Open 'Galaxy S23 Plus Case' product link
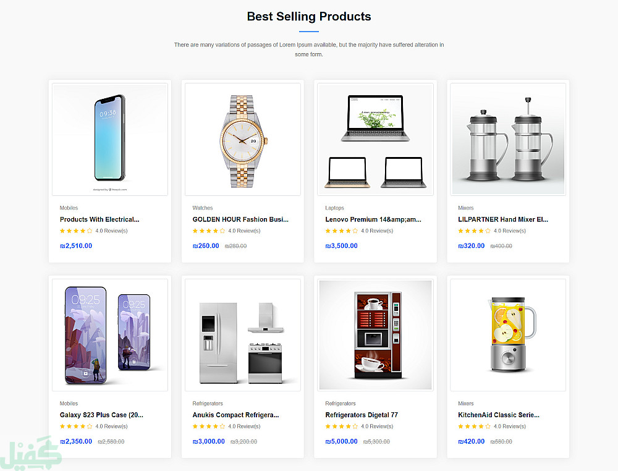Viewport: 618px width, 471px height. coord(101,415)
